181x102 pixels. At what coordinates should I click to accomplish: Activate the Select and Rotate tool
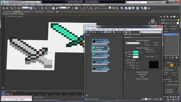[x=50, y=8]
